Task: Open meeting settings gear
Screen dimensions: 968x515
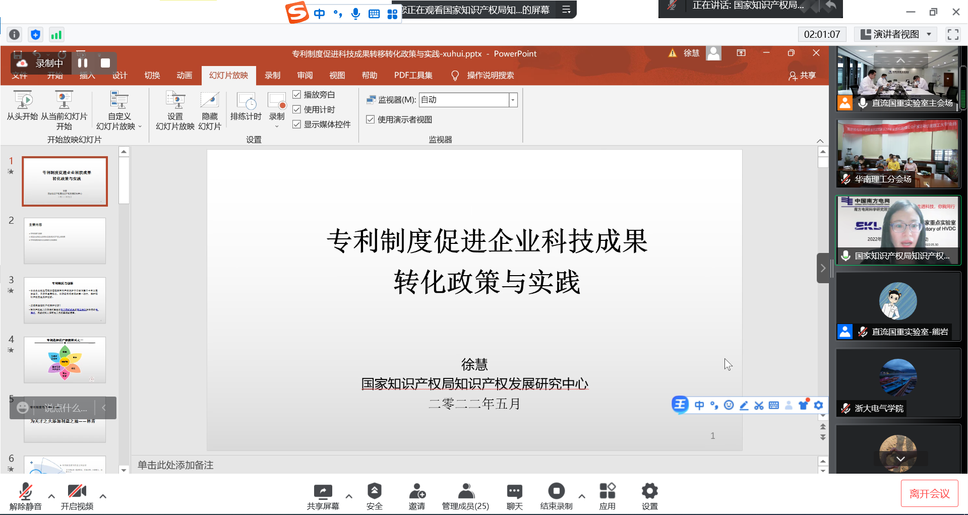Action: [649, 491]
